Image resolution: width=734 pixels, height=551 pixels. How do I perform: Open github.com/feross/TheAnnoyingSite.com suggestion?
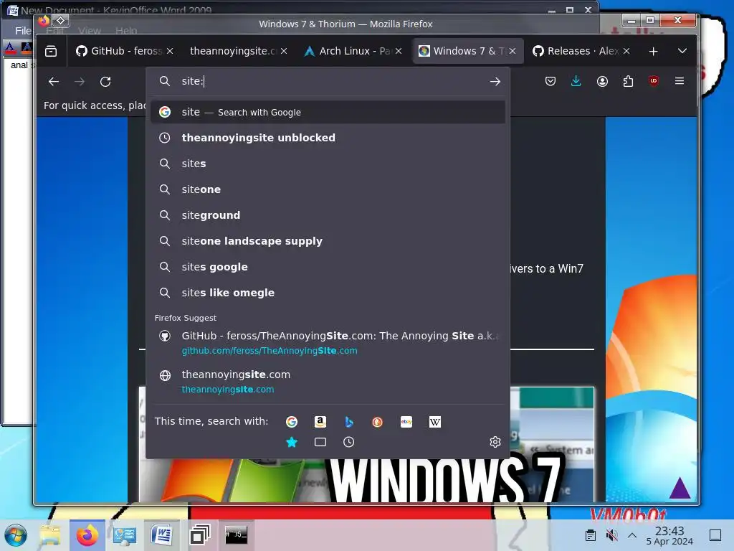click(x=328, y=343)
